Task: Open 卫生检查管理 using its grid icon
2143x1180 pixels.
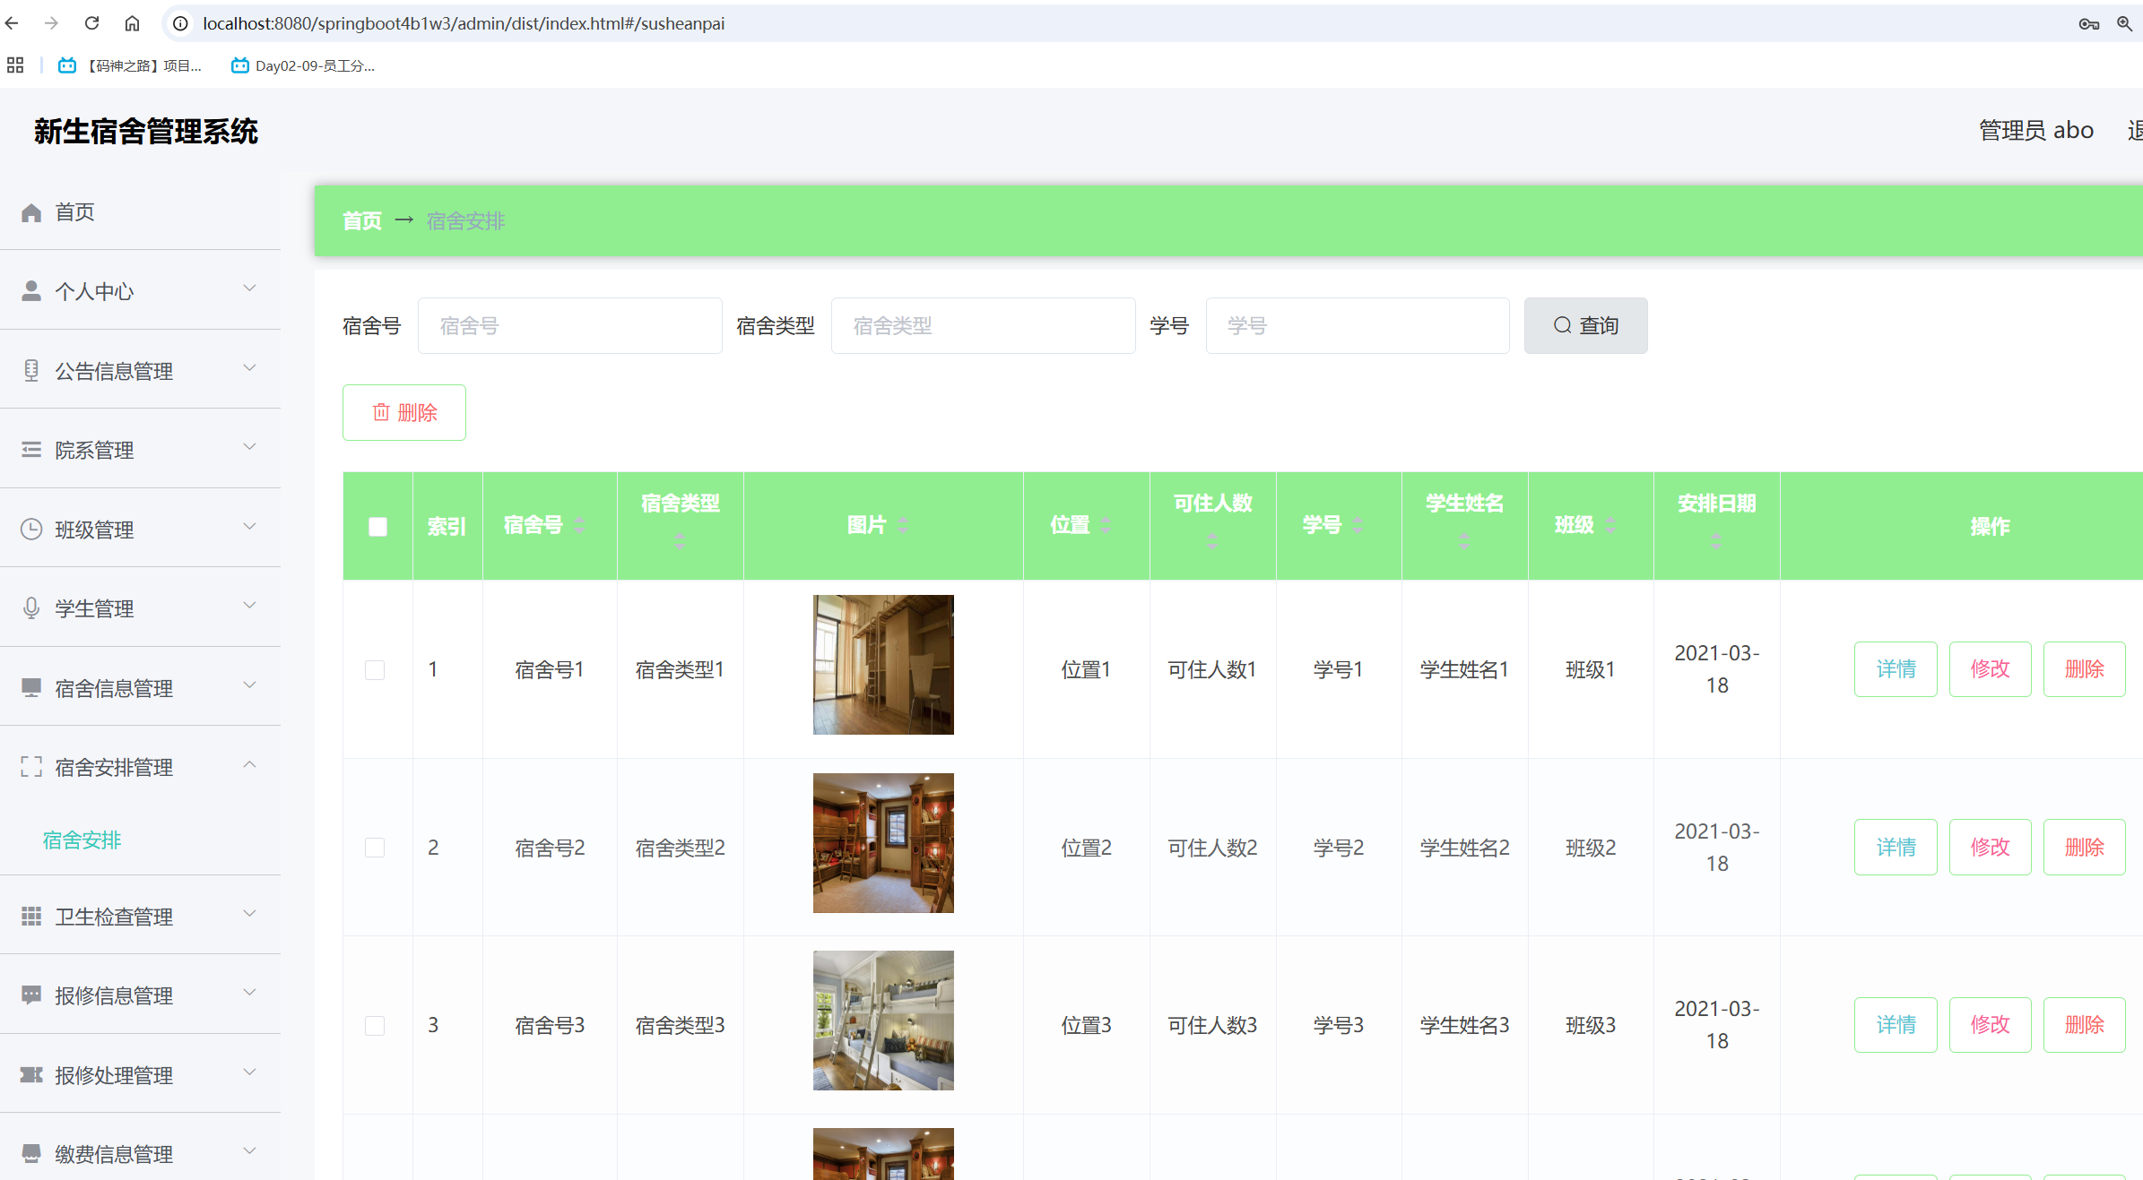Action: point(31,916)
